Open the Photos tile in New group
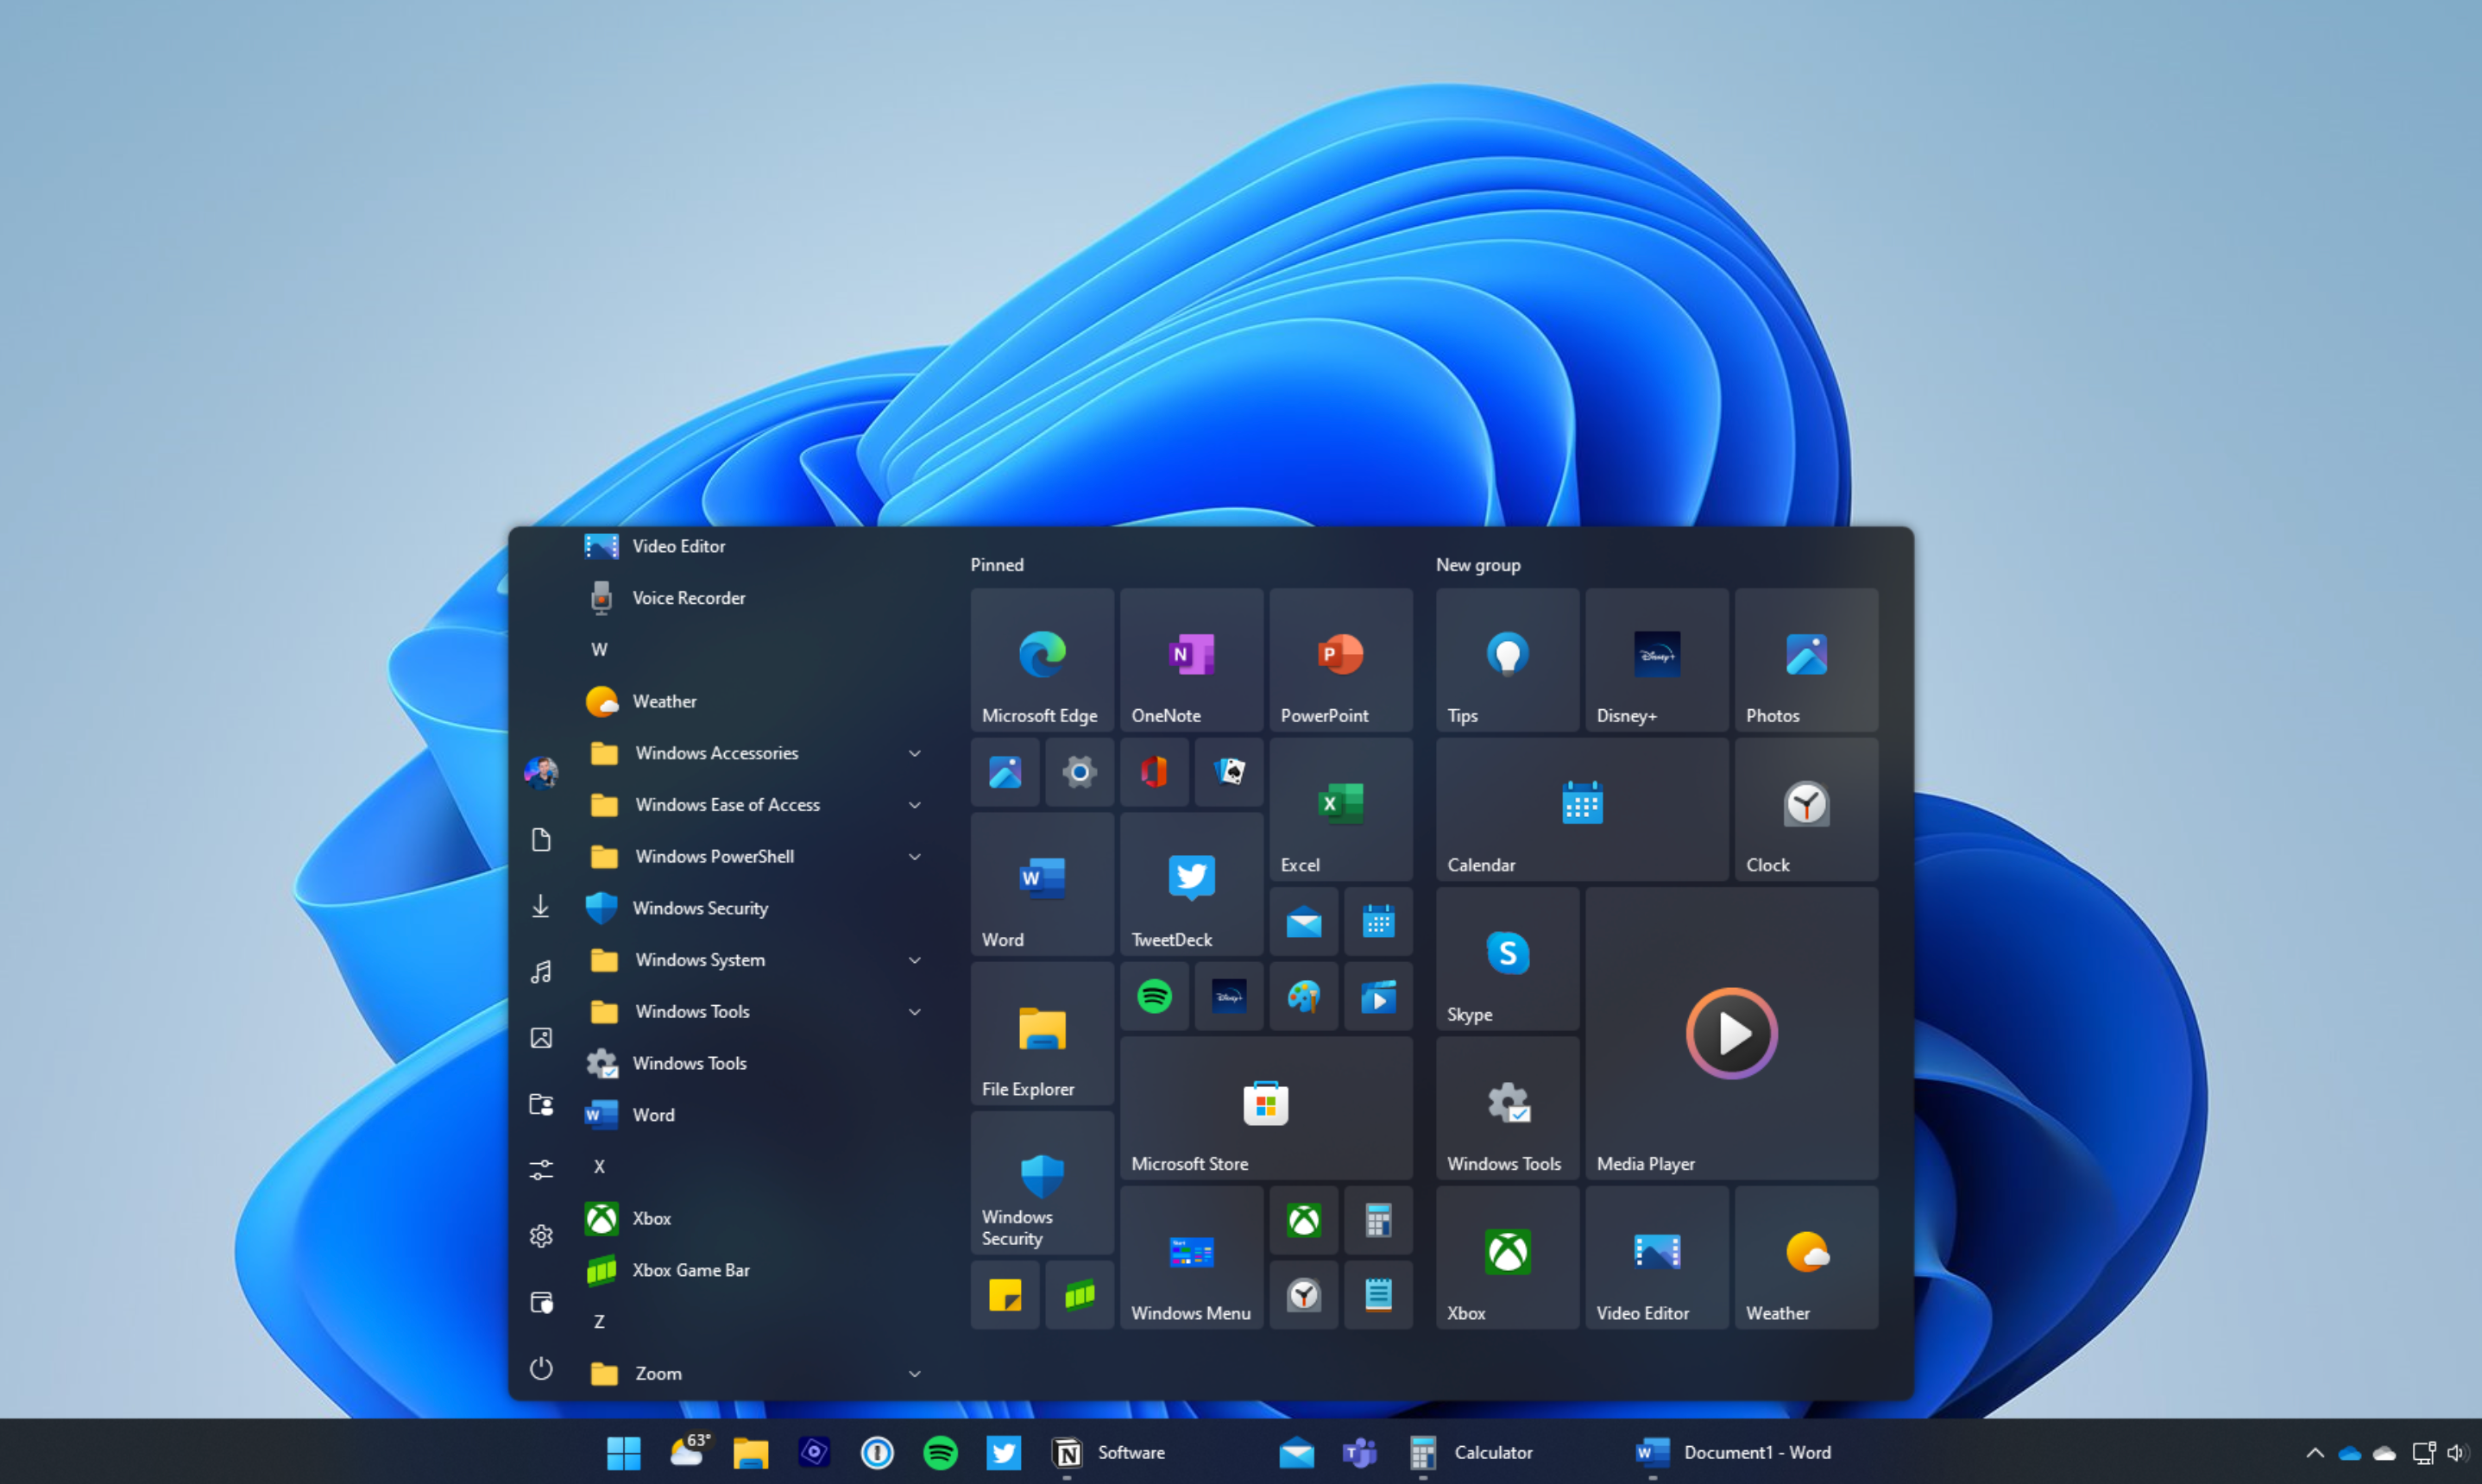Viewport: 2482px width, 1484px height. point(1806,659)
